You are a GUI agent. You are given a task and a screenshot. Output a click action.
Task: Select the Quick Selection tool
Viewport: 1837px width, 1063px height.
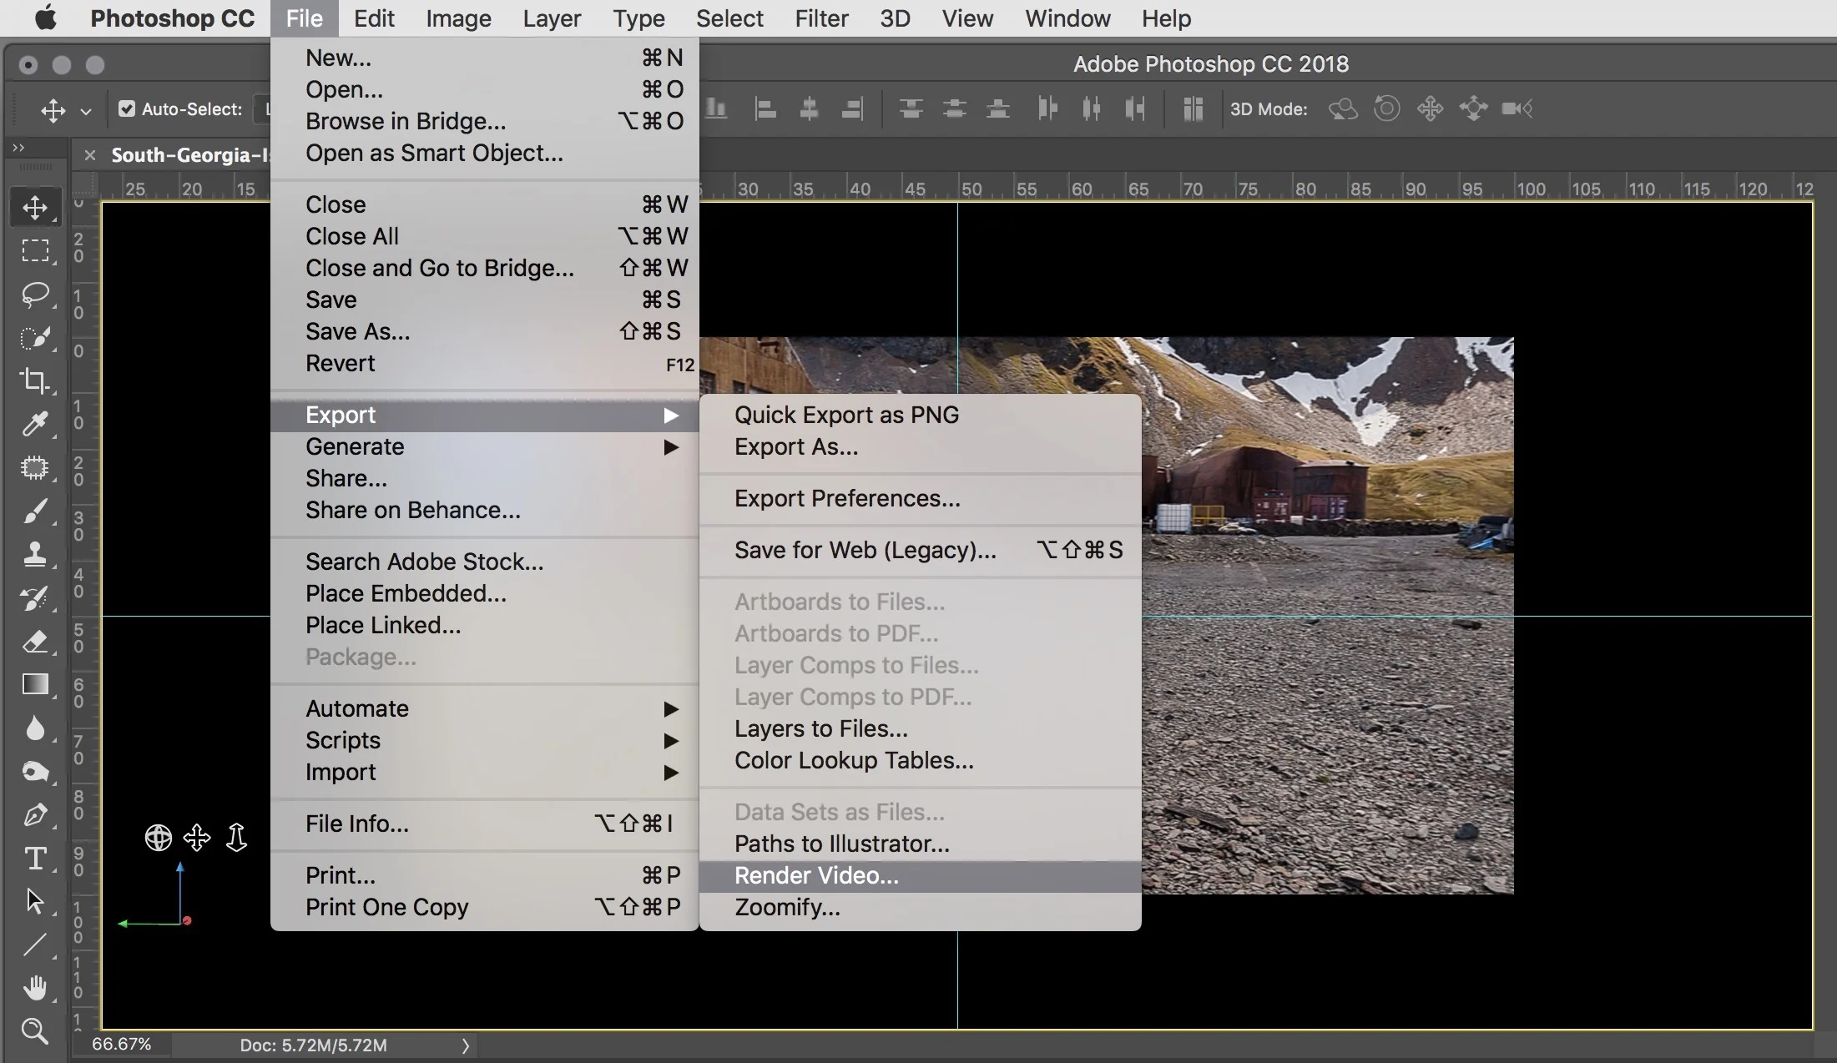click(35, 338)
